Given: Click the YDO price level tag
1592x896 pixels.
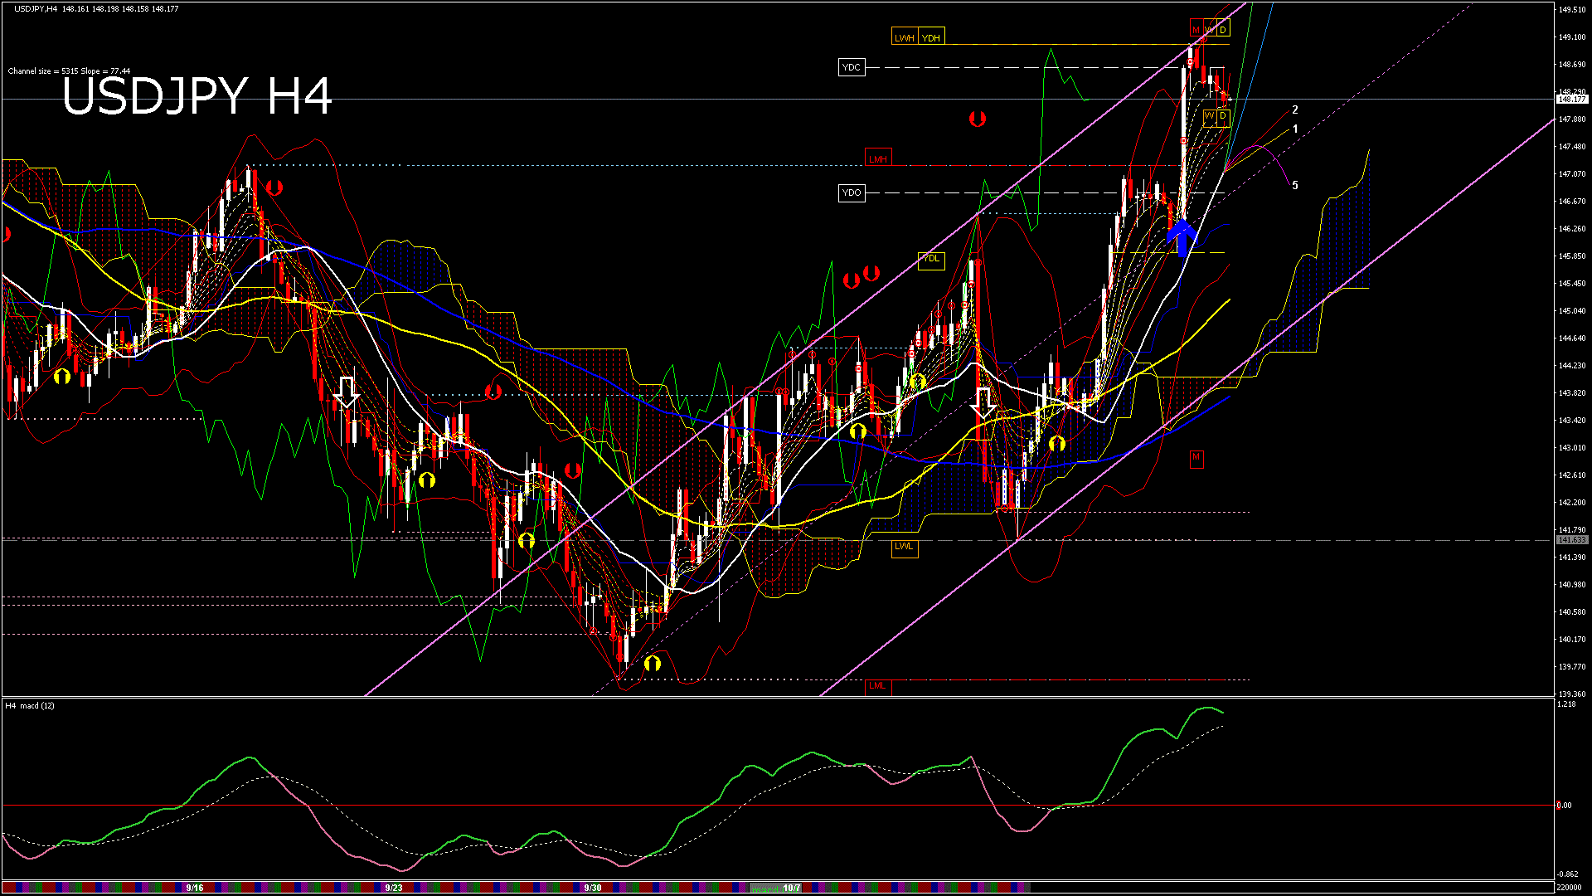Looking at the screenshot, I should tap(852, 192).
